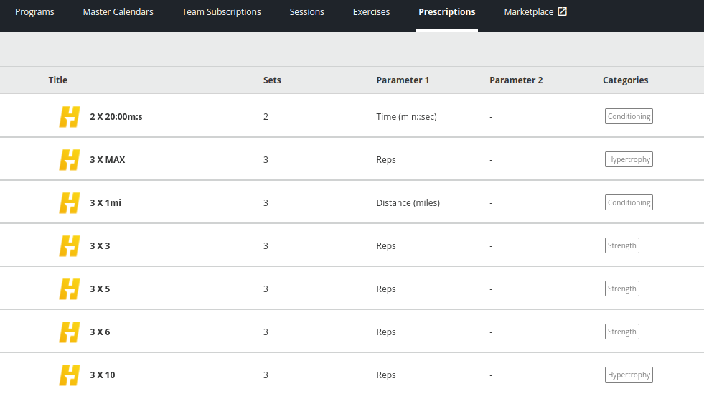Click the logo icon beside 2 X 20:00m:s
Screen dimensions: 704x394
[70, 116]
